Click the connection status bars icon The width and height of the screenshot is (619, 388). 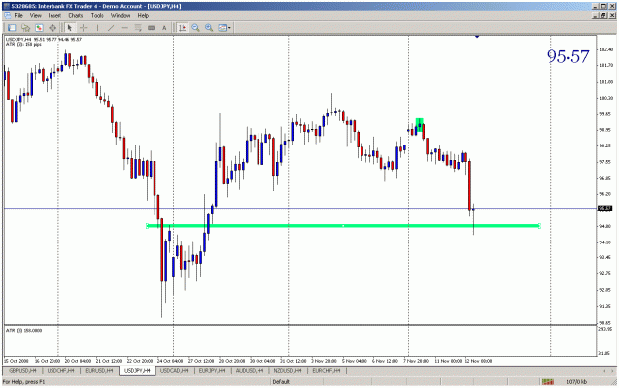(x=547, y=382)
